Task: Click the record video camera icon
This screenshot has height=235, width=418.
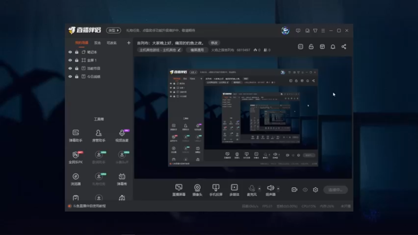Action: (x=294, y=190)
